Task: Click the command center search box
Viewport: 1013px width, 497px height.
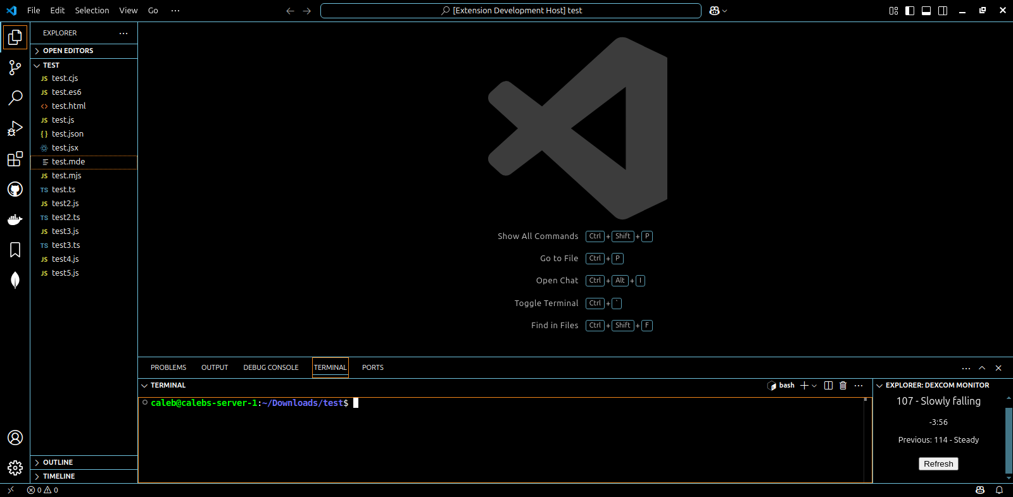Action: pos(511,11)
